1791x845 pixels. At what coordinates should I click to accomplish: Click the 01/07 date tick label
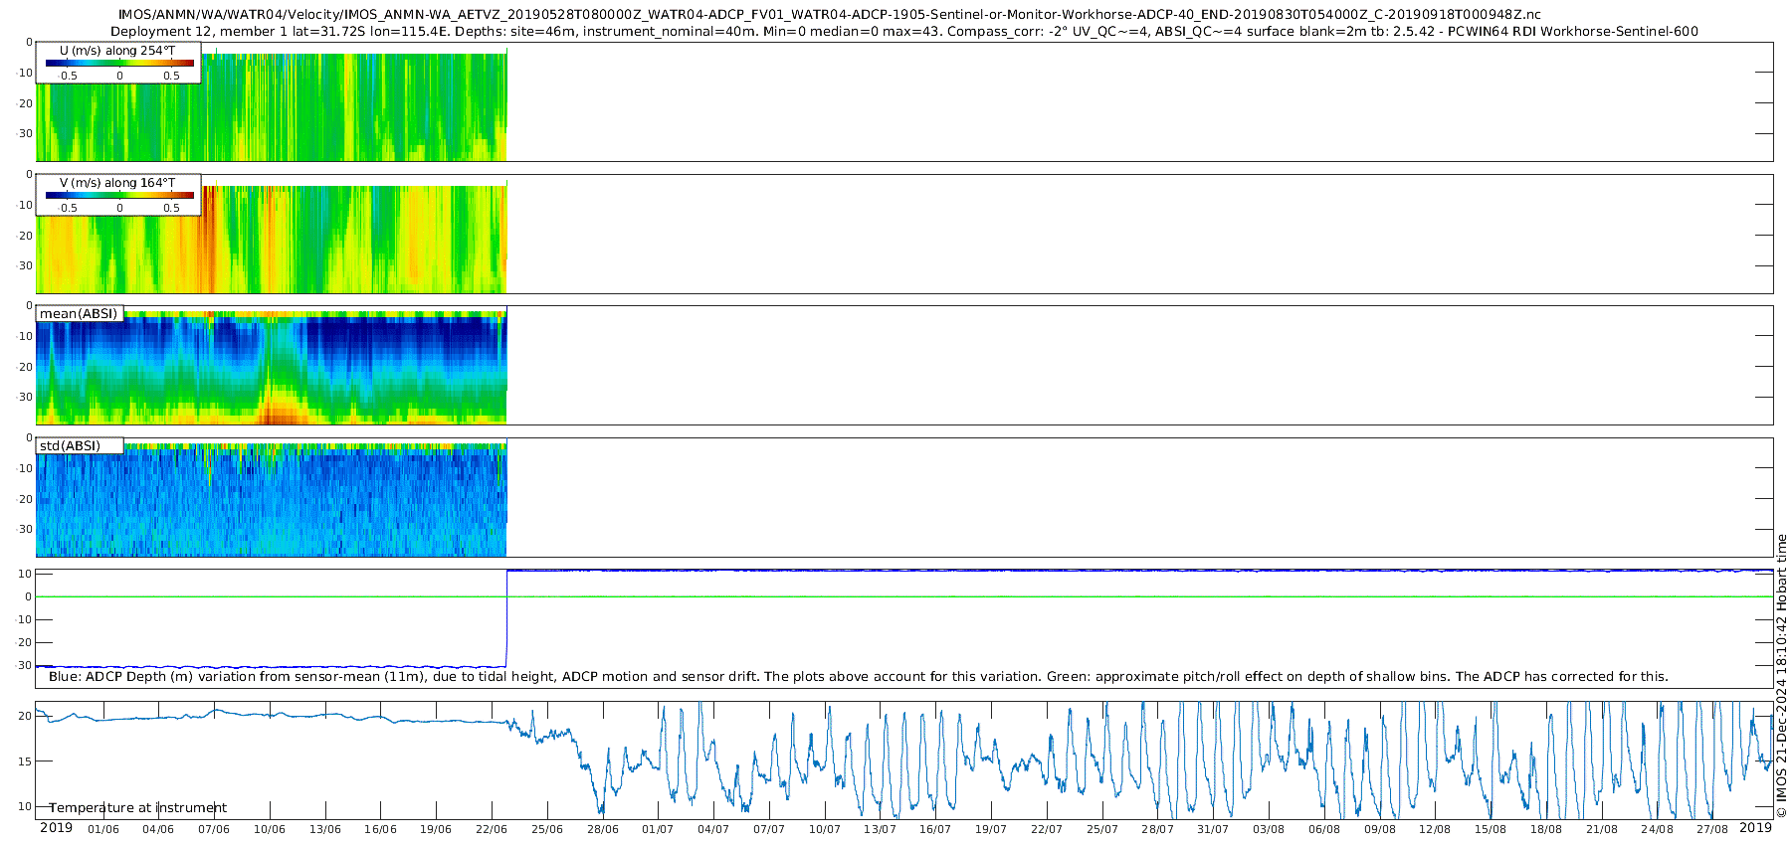pyautogui.click(x=657, y=829)
